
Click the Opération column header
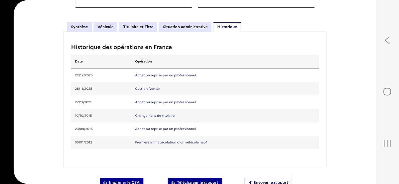coord(143,61)
